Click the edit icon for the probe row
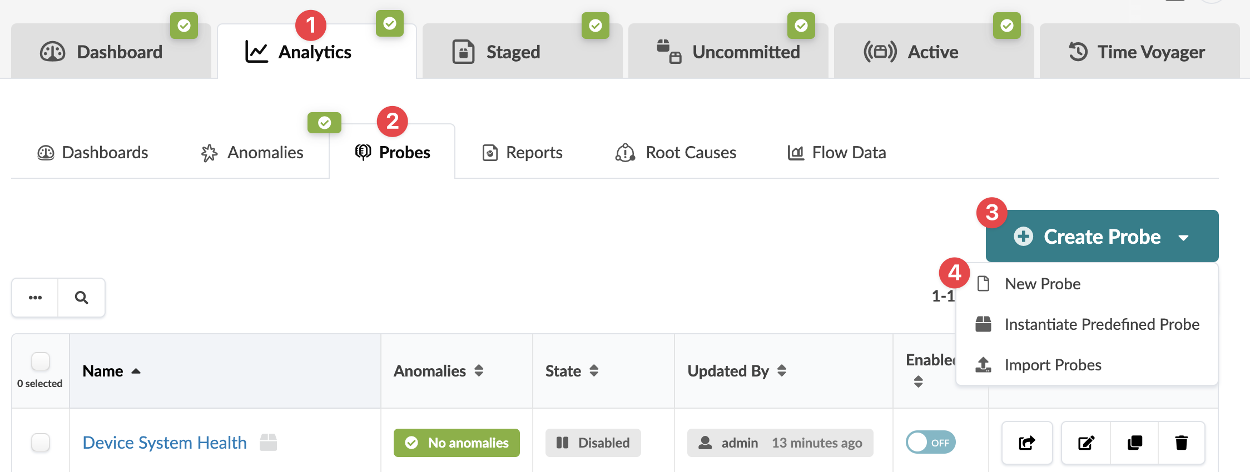The image size is (1250, 472). pos(1086,443)
